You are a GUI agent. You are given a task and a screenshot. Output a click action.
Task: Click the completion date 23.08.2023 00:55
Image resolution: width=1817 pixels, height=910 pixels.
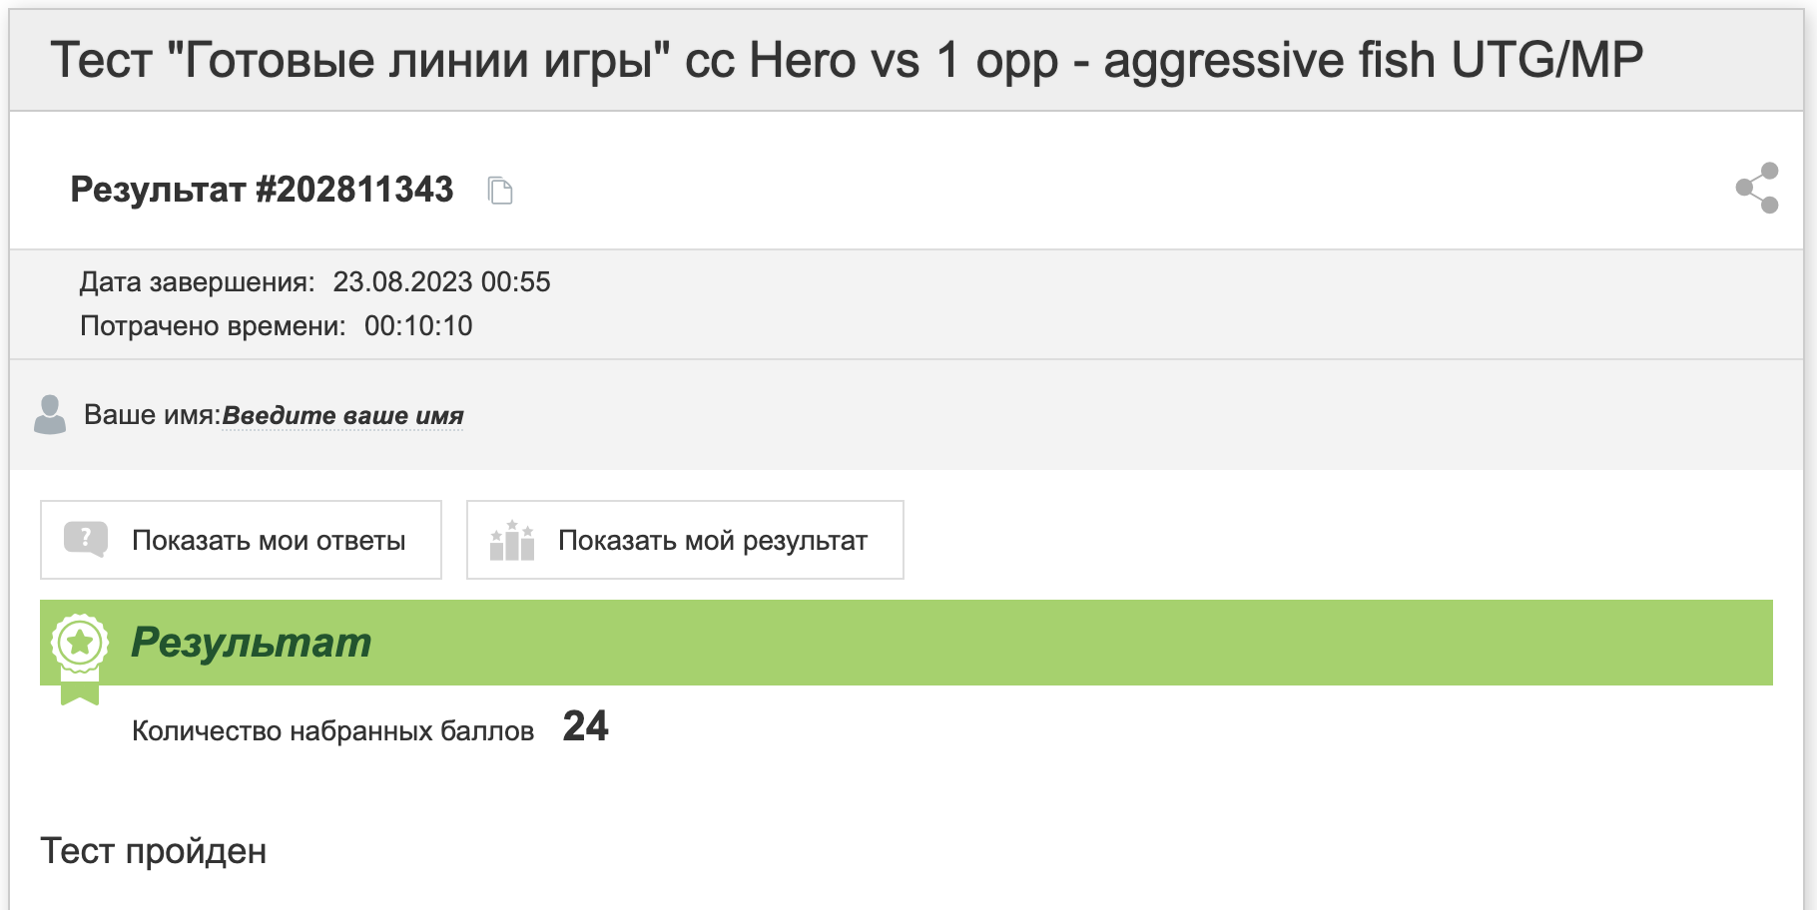tap(441, 282)
